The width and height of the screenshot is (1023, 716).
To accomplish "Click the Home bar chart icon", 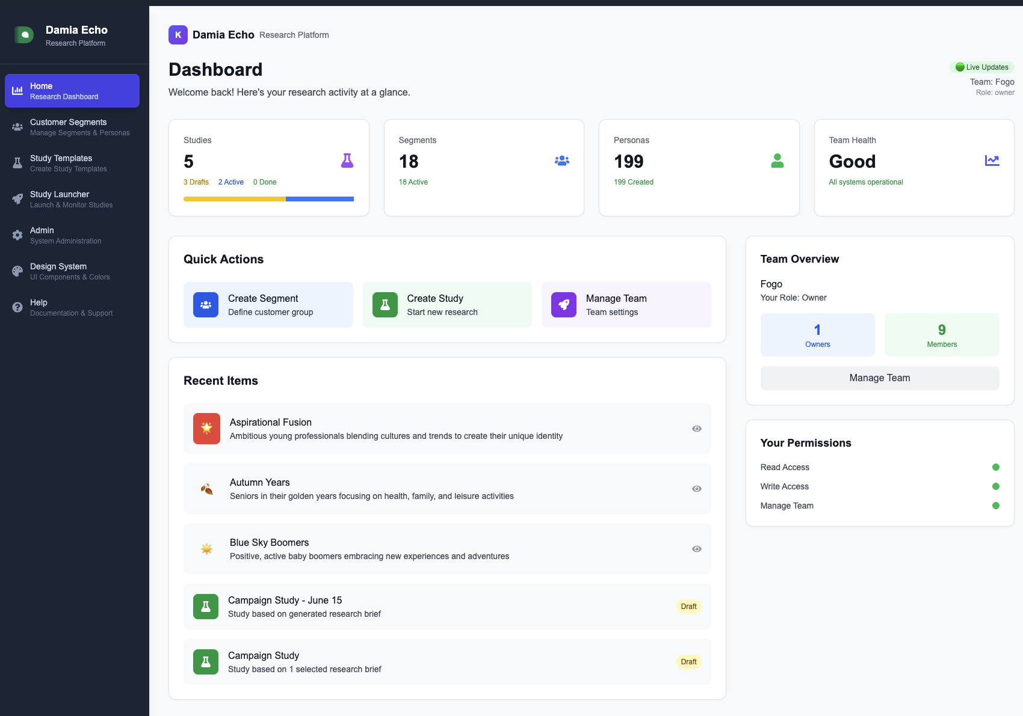I will pyautogui.click(x=17, y=91).
